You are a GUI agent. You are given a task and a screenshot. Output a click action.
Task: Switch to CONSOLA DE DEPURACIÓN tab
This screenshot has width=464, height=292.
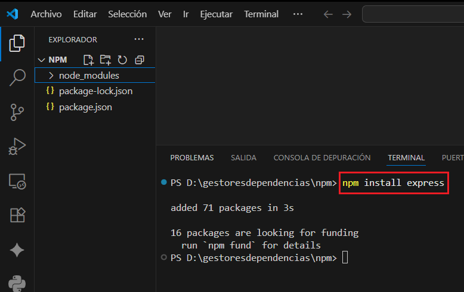[x=321, y=158]
